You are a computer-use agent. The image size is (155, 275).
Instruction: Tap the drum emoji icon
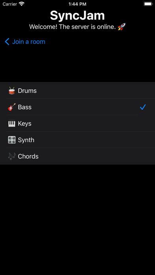click(x=12, y=90)
